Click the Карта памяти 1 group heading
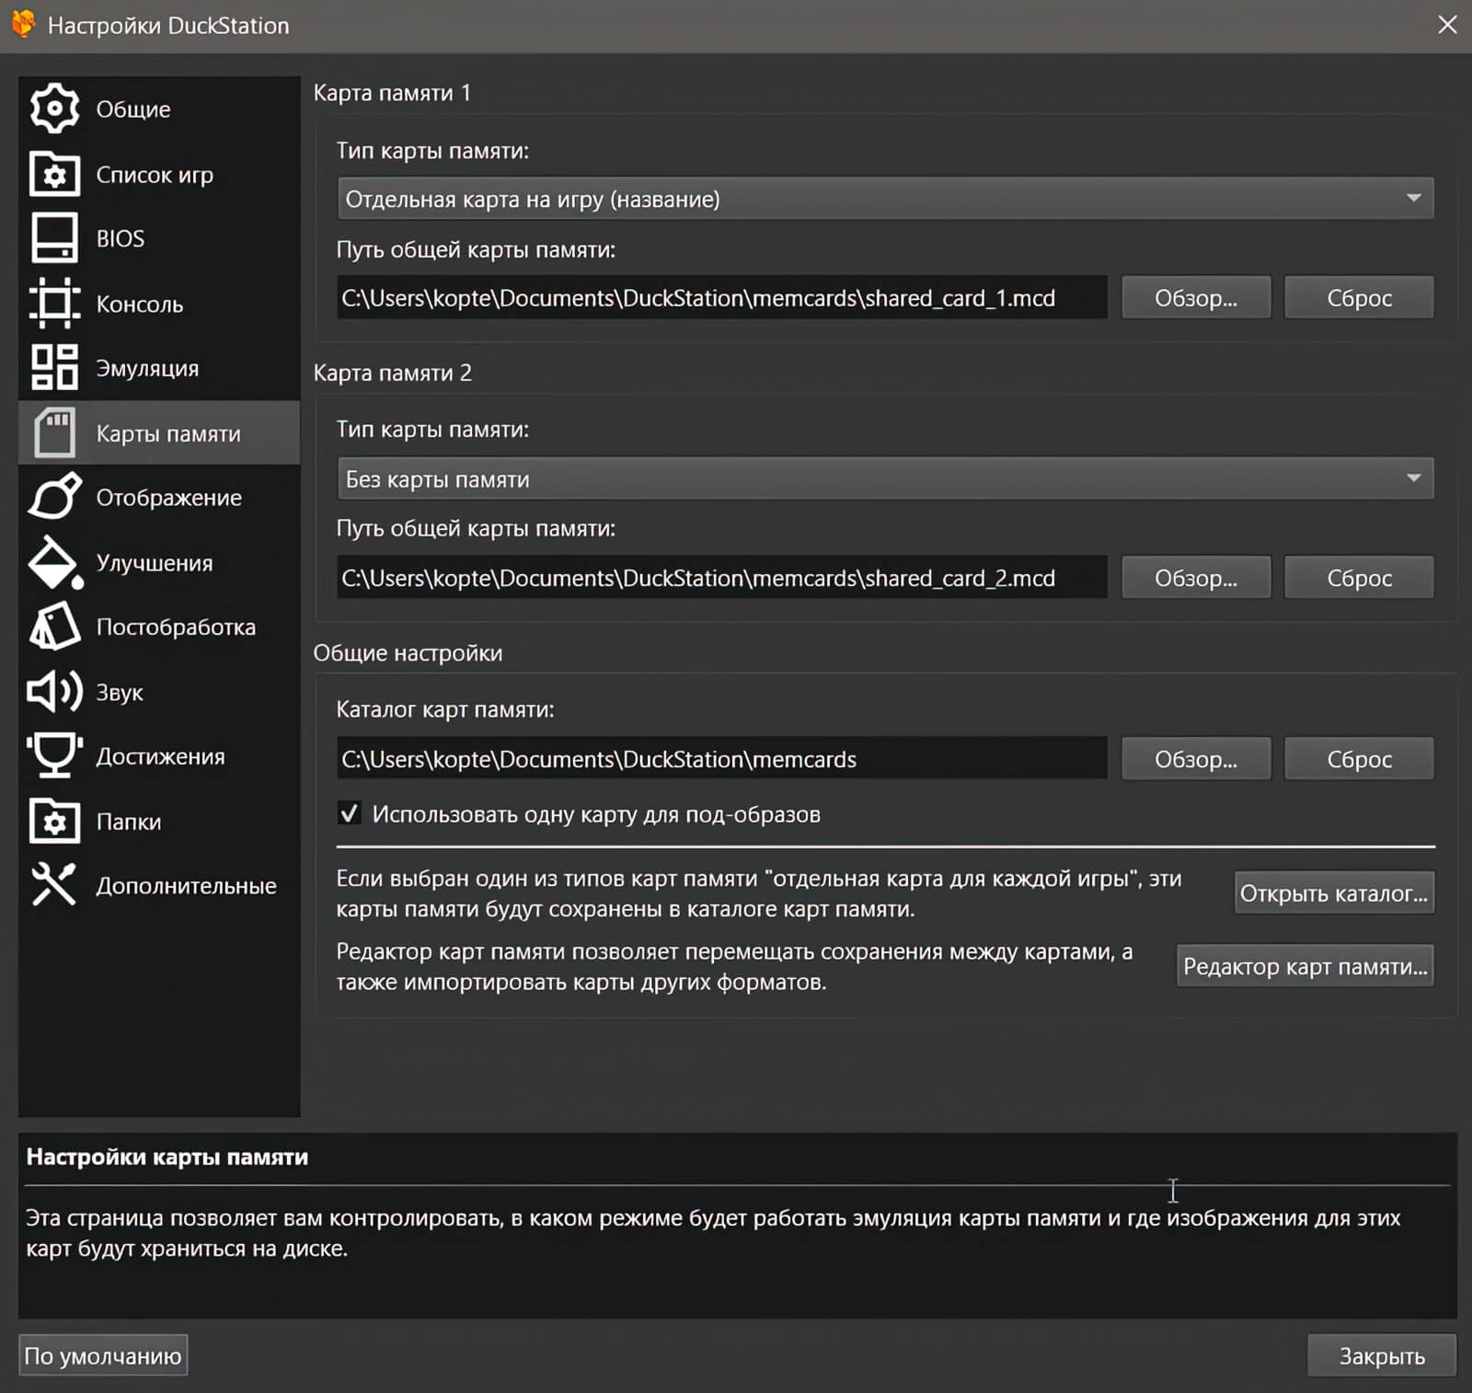Viewport: 1472px width, 1393px height. [392, 93]
